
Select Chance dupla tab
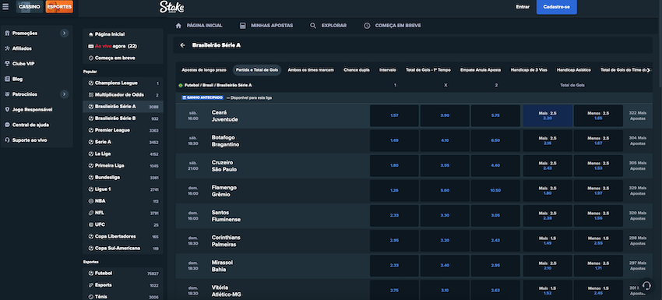357,69
